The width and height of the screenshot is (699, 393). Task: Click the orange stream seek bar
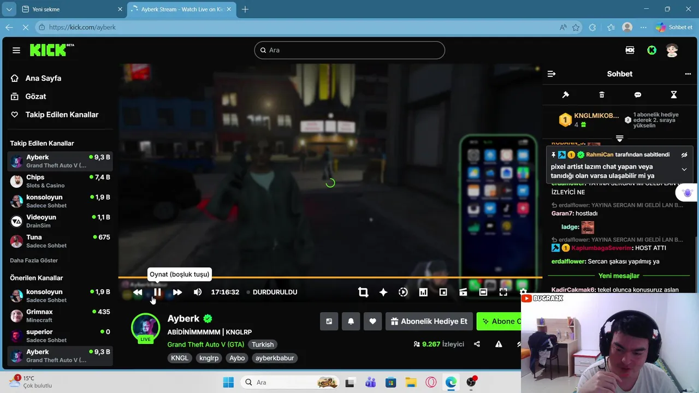[330, 278]
